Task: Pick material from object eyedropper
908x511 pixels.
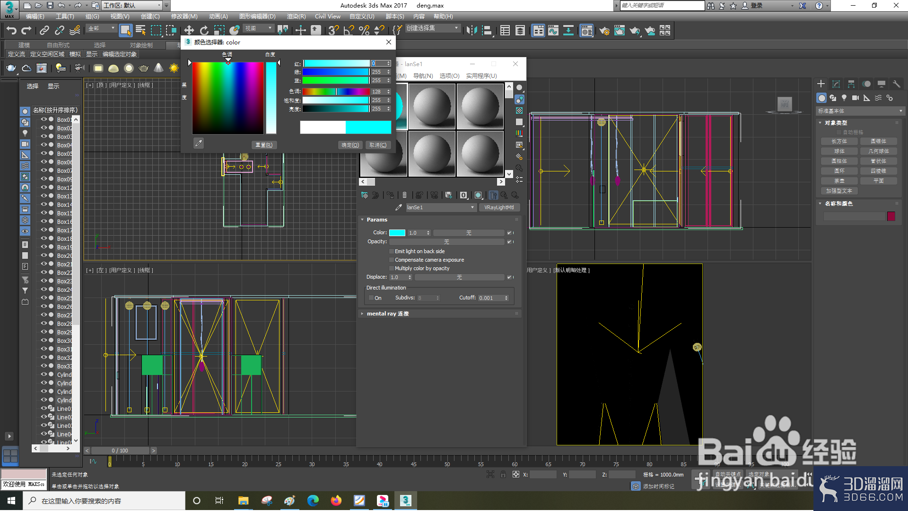Action: coord(399,207)
